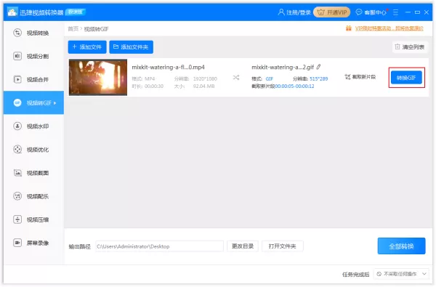Select the 视频转GIF sidebar item

(x=33, y=102)
